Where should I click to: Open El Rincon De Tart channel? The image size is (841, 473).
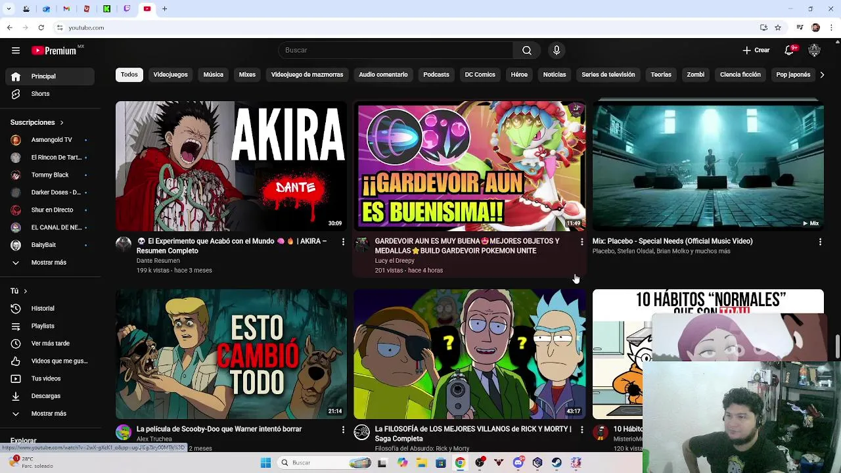[x=50, y=158]
